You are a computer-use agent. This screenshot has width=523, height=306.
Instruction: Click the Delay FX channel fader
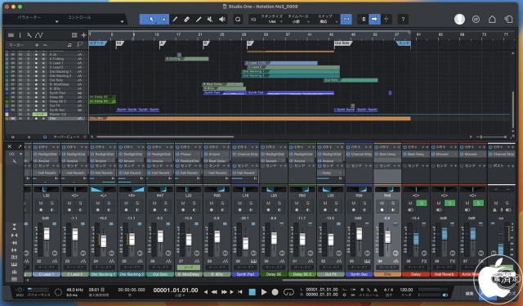pos(416,238)
